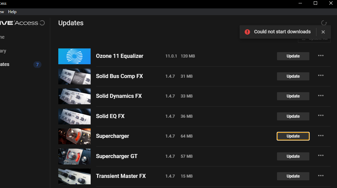Select the Transient Master FX name
The width and height of the screenshot is (337, 188).
121,176
